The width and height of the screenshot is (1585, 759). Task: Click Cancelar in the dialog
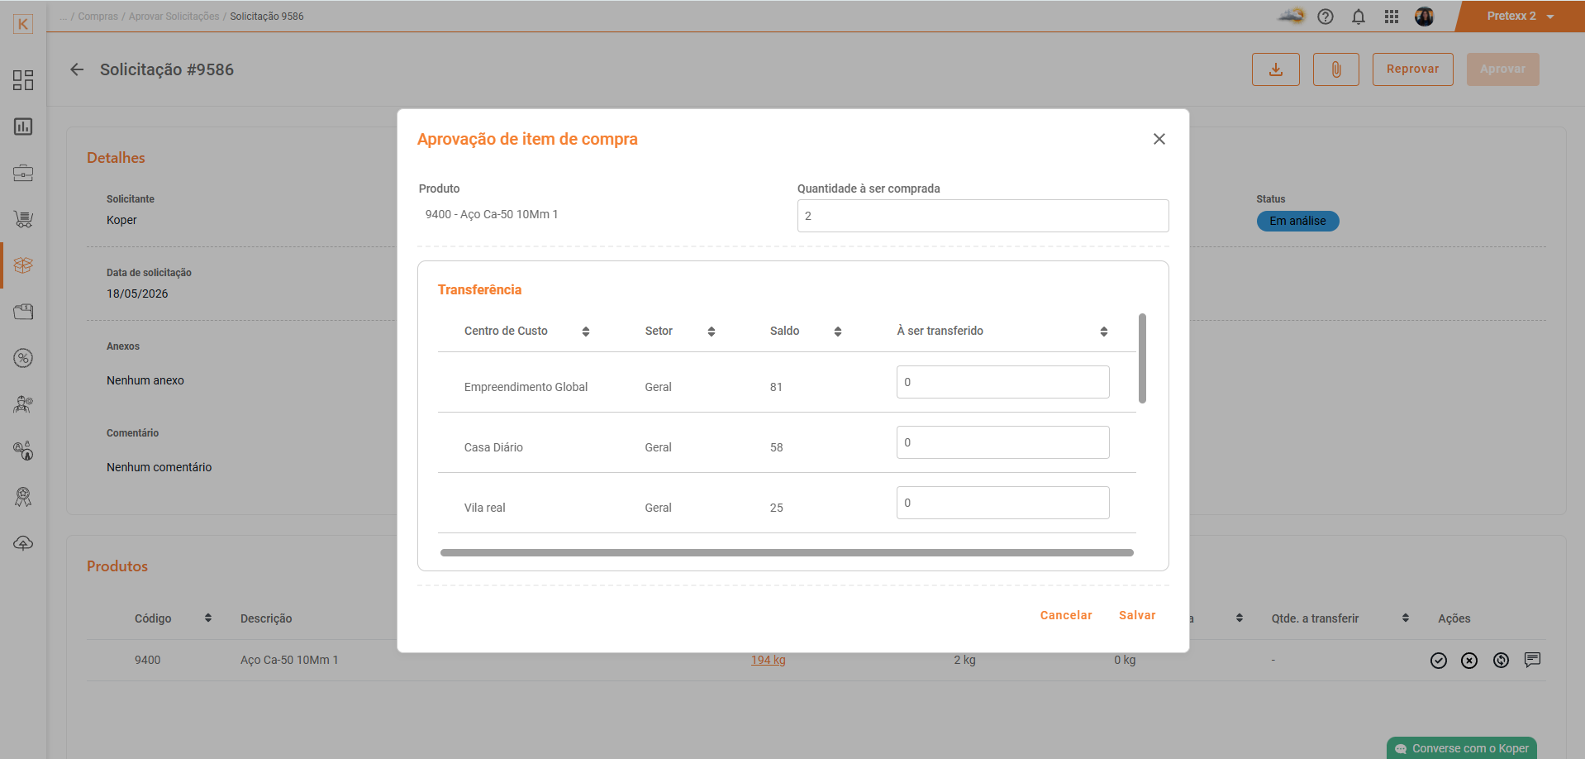pyautogui.click(x=1066, y=615)
